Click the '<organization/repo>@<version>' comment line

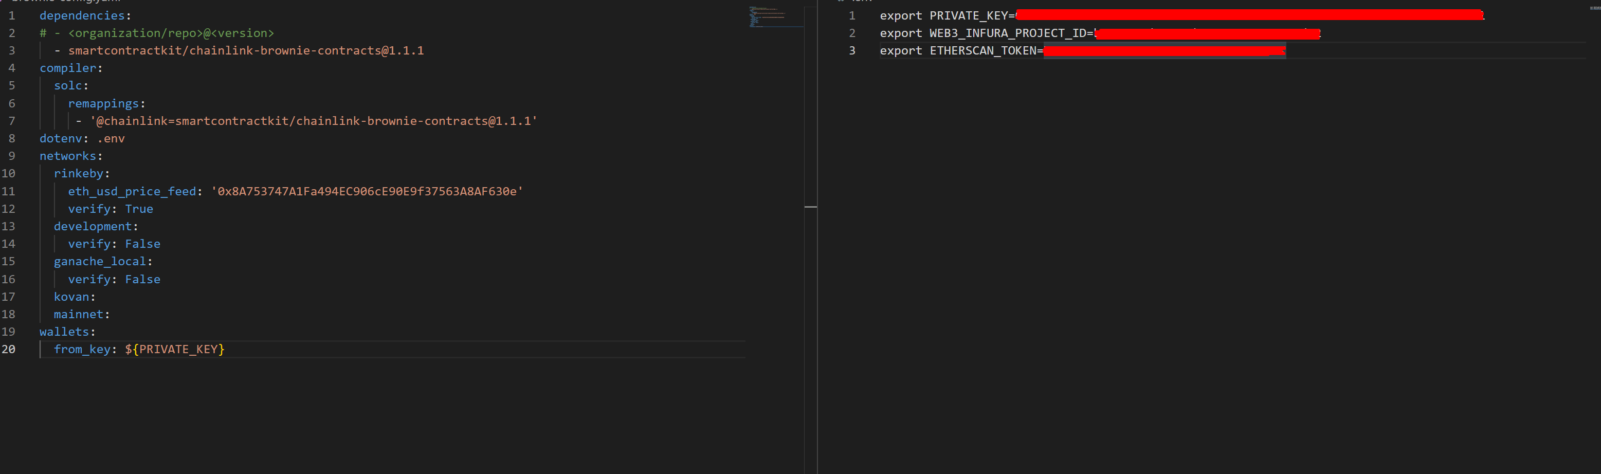(x=157, y=33)
